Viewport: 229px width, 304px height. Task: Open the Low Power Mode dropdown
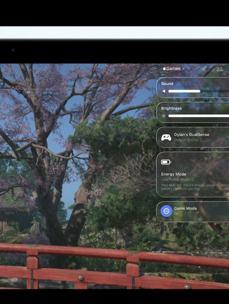(177, 179)
